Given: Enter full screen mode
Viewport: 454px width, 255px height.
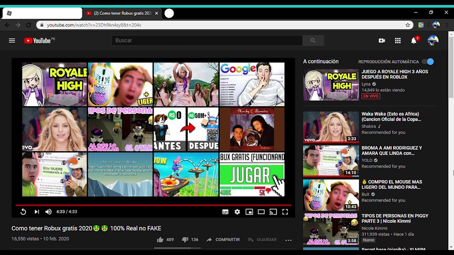Looking at the screenshot, I should click(x=285, y=212).
